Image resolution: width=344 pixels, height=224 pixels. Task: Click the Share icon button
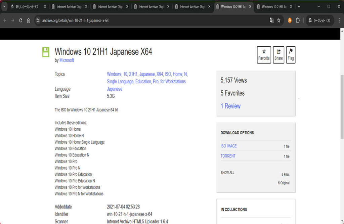click(x=278, y=55)
